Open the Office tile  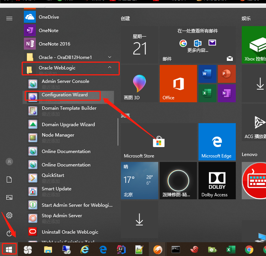point(178,84)
